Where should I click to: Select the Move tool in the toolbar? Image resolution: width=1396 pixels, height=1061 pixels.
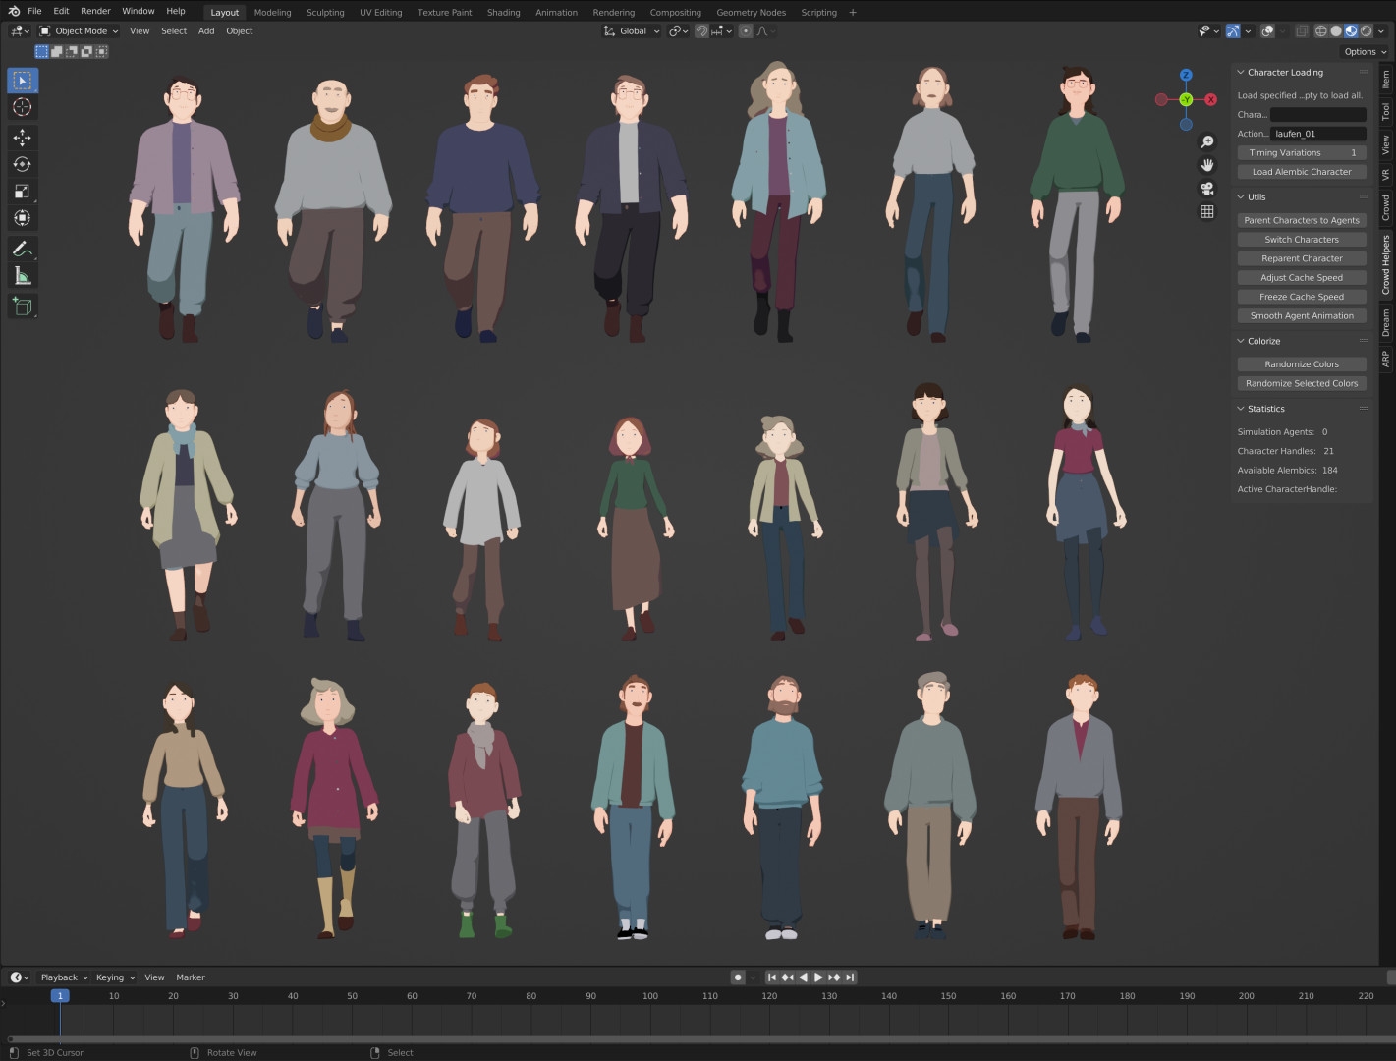click(x=22, y=138)
